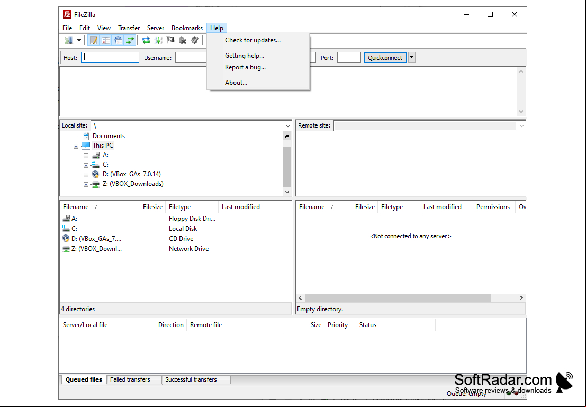Click the process queue toolbar icon

point(158,40)
